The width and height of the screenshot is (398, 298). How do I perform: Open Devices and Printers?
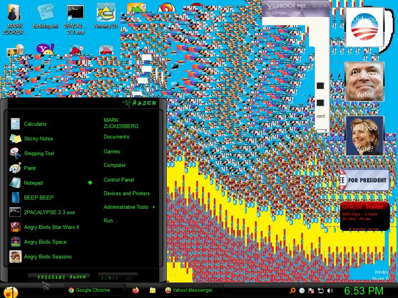click(127, 193)
